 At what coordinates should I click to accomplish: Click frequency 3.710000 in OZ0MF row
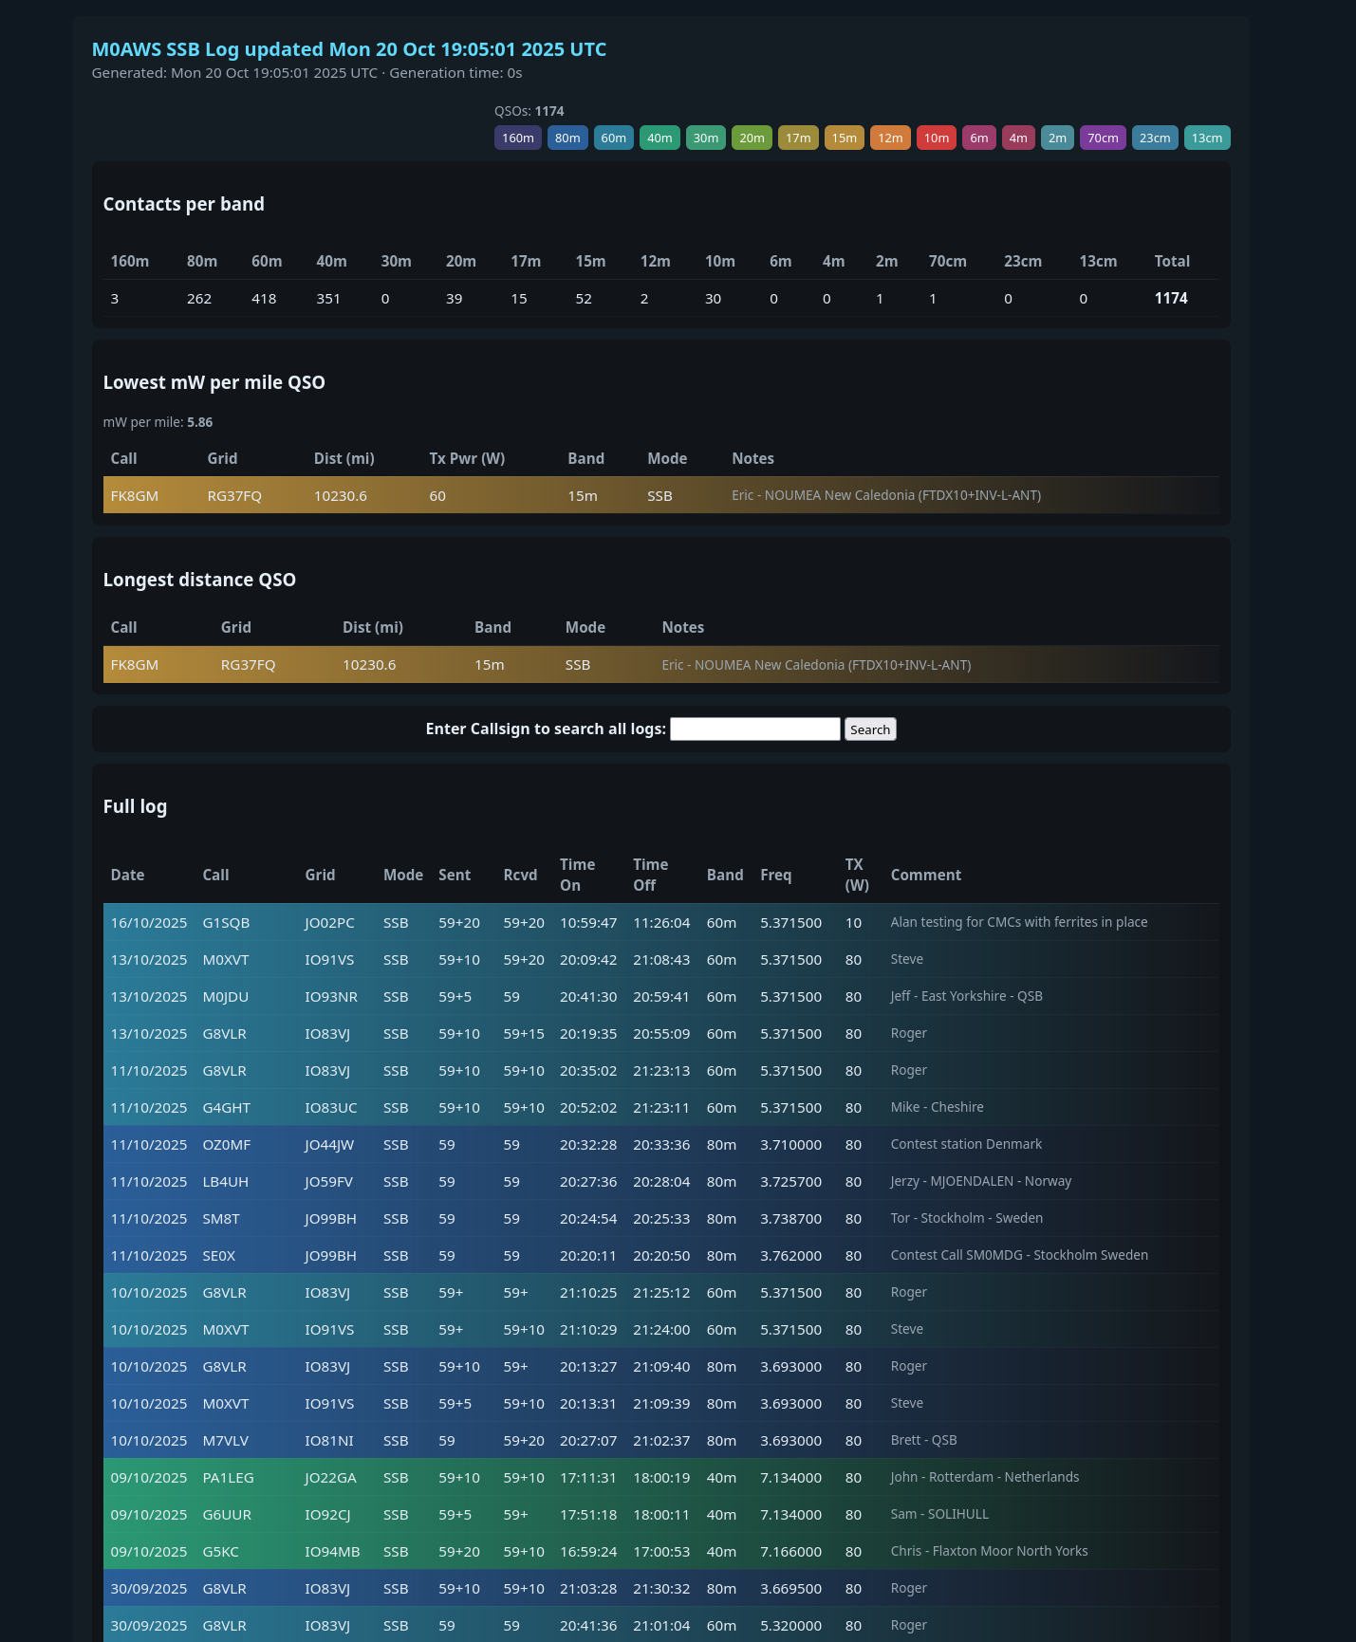[x=791, y=1144]
